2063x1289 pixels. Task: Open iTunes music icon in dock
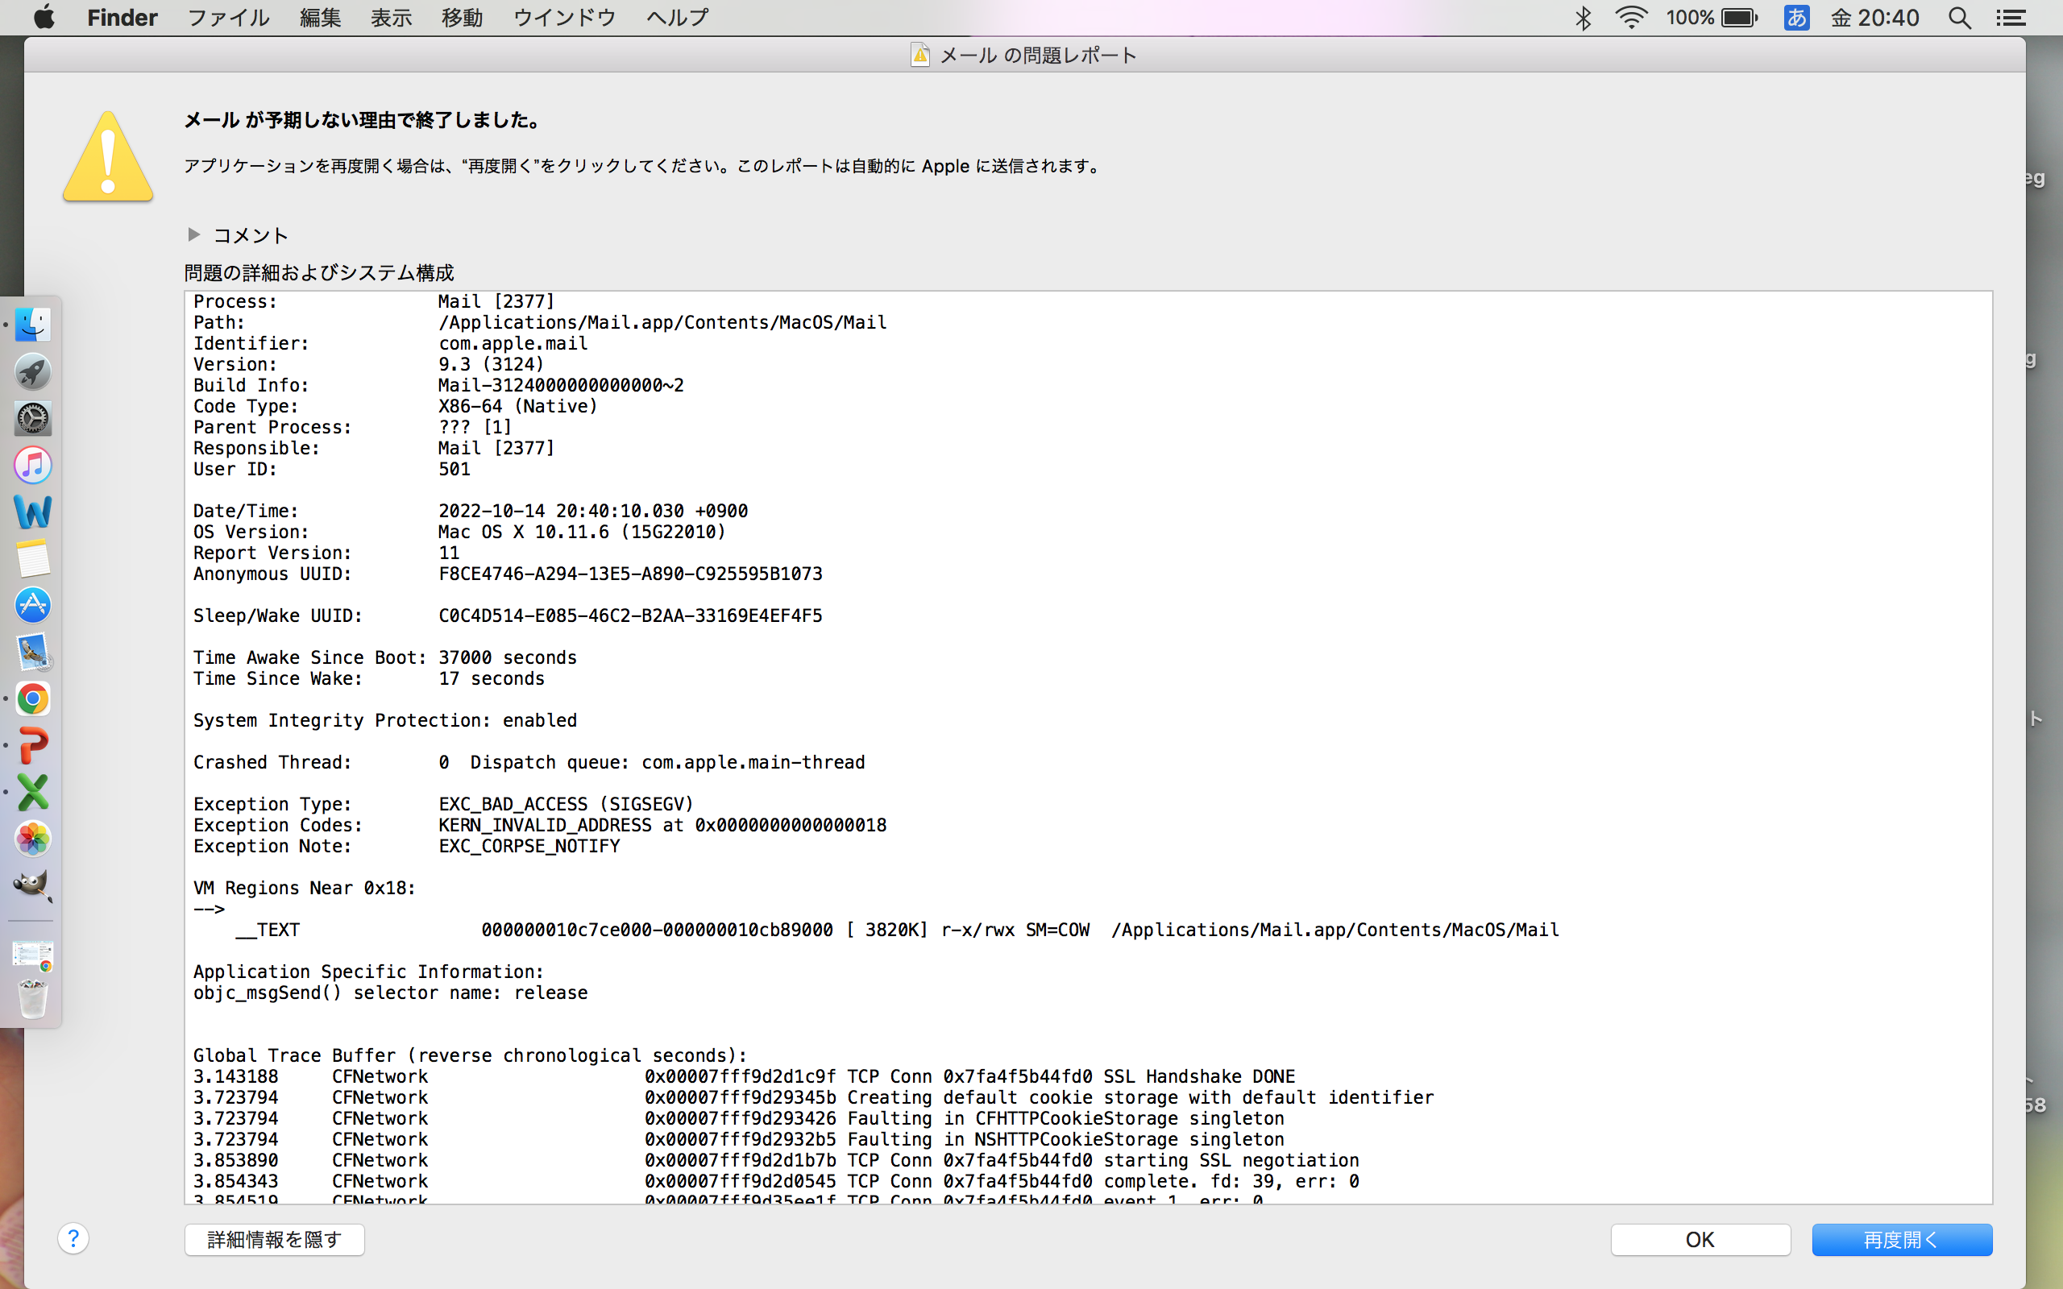33,466
